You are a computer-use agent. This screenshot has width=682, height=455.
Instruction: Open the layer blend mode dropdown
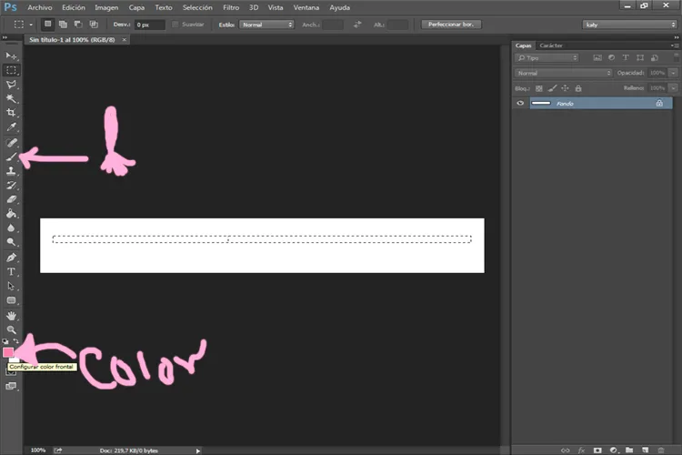click(x=562, y=73)
